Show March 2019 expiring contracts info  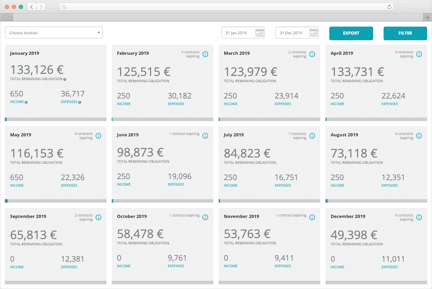(312, 54)
